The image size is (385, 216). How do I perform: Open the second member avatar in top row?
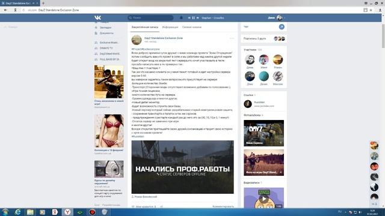[263, 59]
